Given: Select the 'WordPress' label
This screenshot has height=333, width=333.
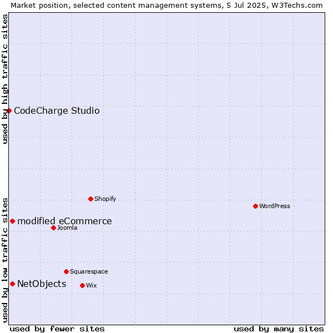Looking at the screenshot, I should [275, 206].
